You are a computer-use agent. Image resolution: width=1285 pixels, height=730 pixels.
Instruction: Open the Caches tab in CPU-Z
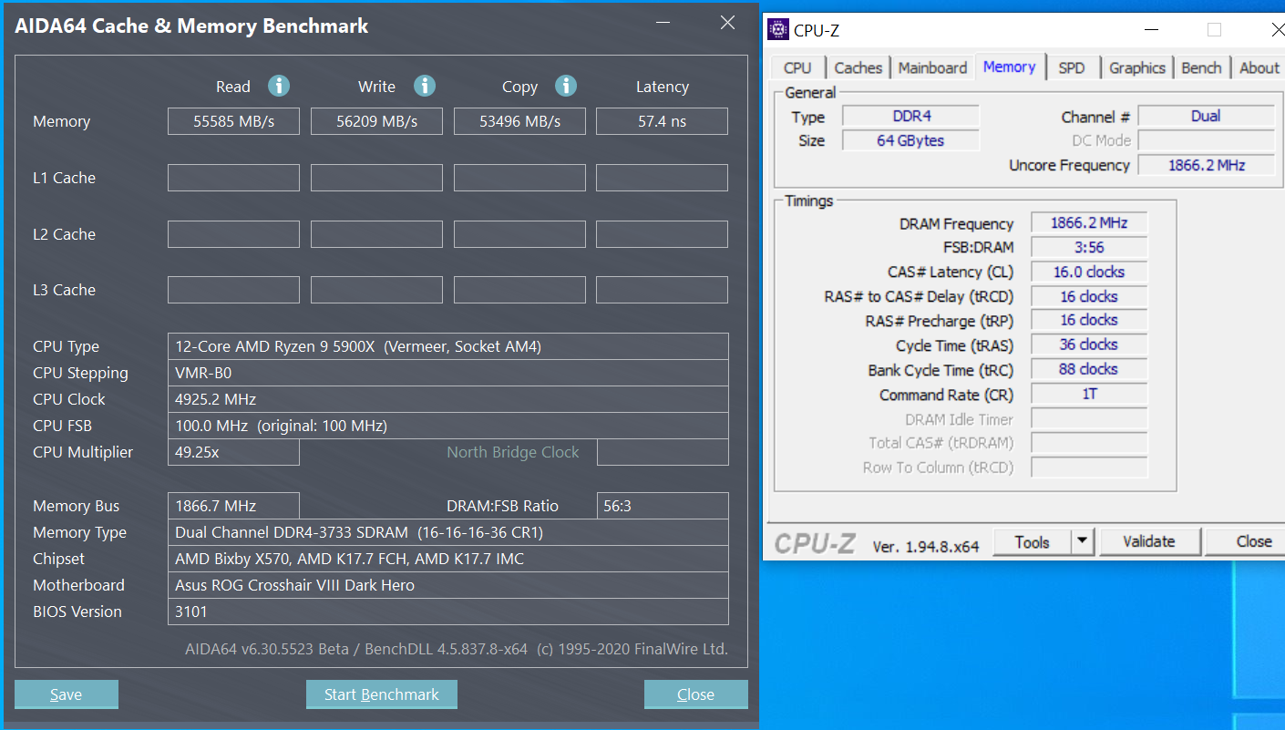tap(858, 67)
